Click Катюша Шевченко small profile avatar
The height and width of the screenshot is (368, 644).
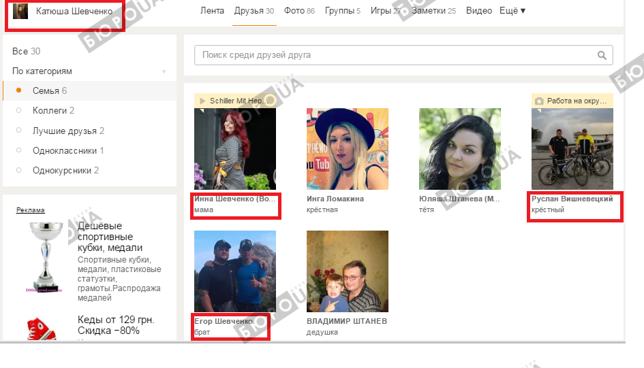point(20,12)
